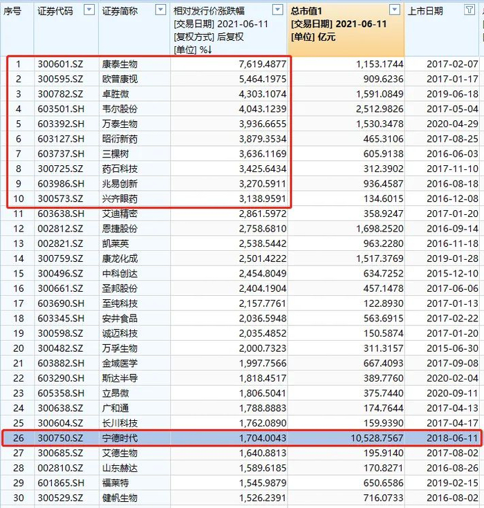484x508 pixels.
Task: Select listing date 2015-12-10
Action: 453,274
